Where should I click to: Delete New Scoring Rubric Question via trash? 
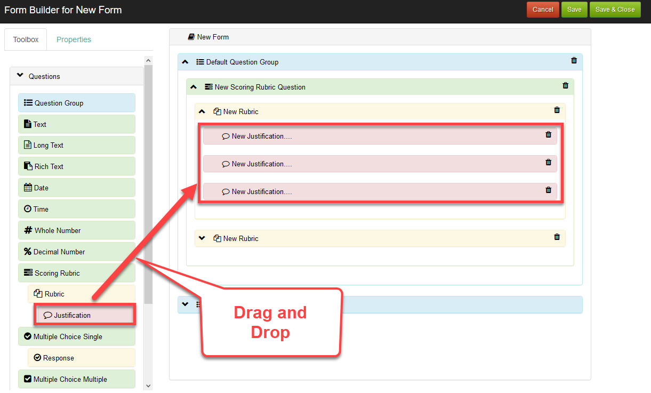coord(565,85)
